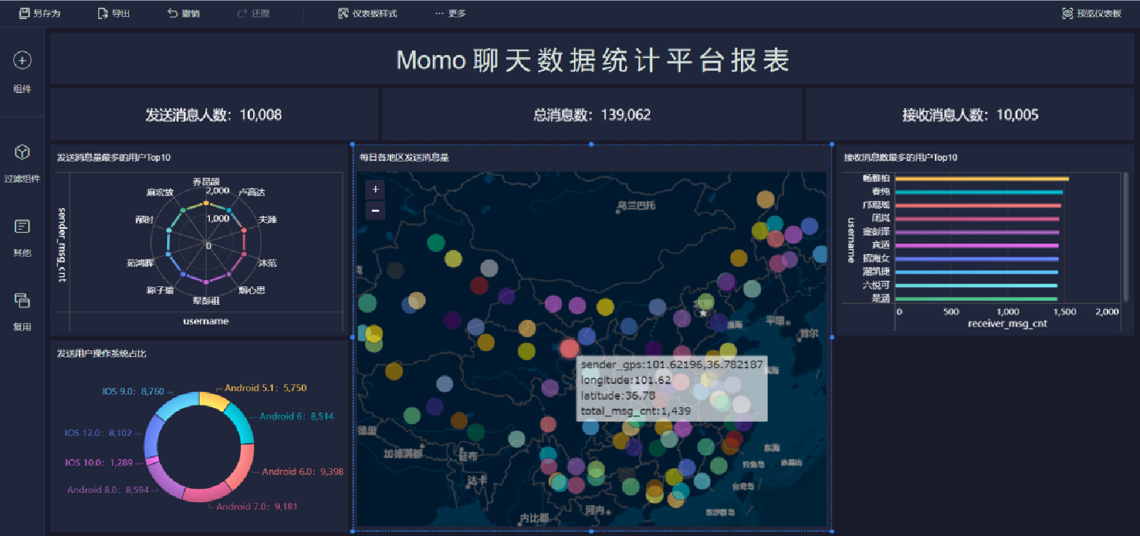Click the bar chart vertical scrollbar
Image resolution: width=1140 pixels, height=536 pixels.
[x=1126, y=236]
